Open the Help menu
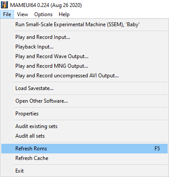169x177 pixels. (x=64, y=14)
